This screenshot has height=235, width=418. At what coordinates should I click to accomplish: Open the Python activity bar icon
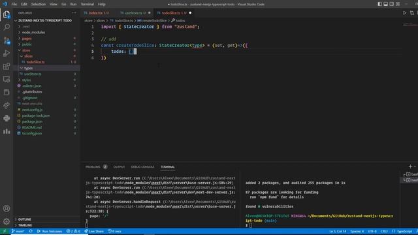(7, 118)
